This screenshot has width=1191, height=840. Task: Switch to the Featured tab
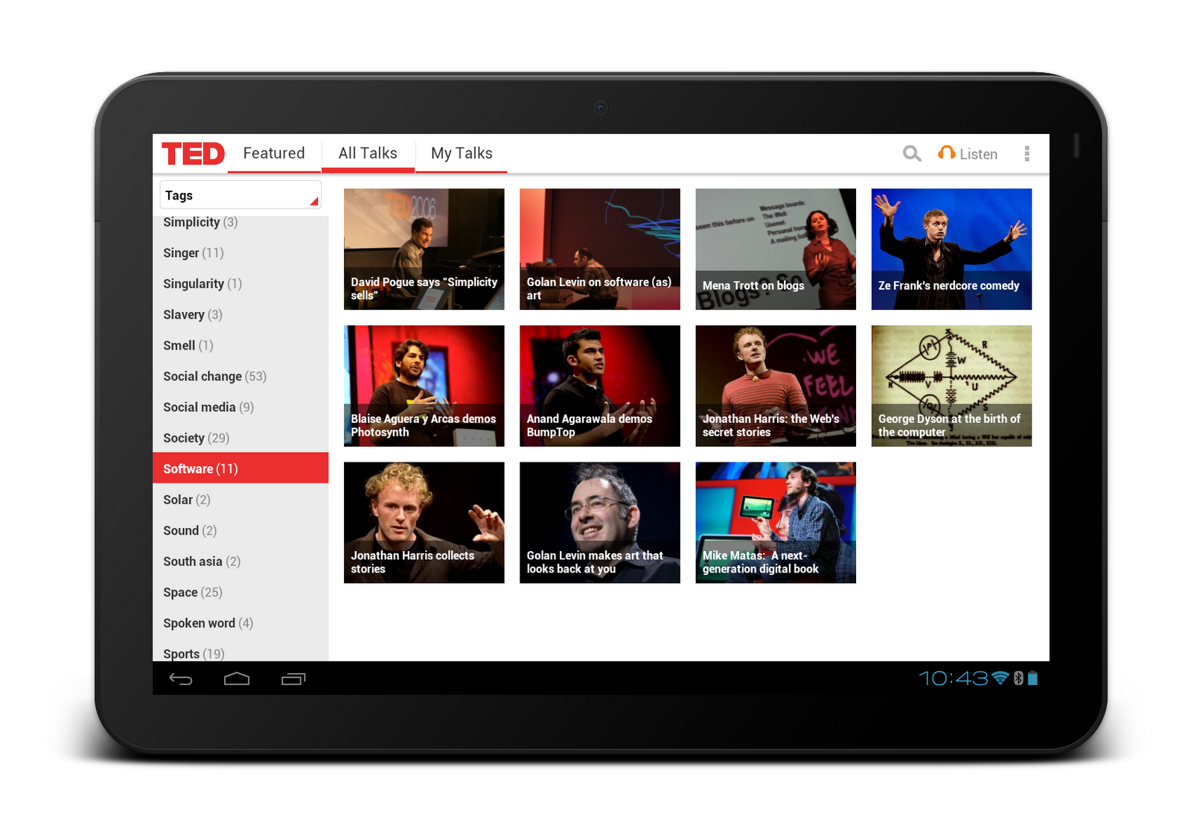(x=274, y=153)
